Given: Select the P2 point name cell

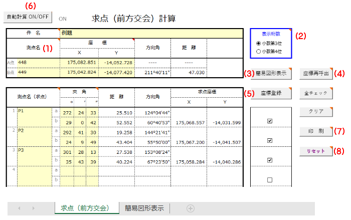Looking at the screenshot, I should tap(35, 137).
